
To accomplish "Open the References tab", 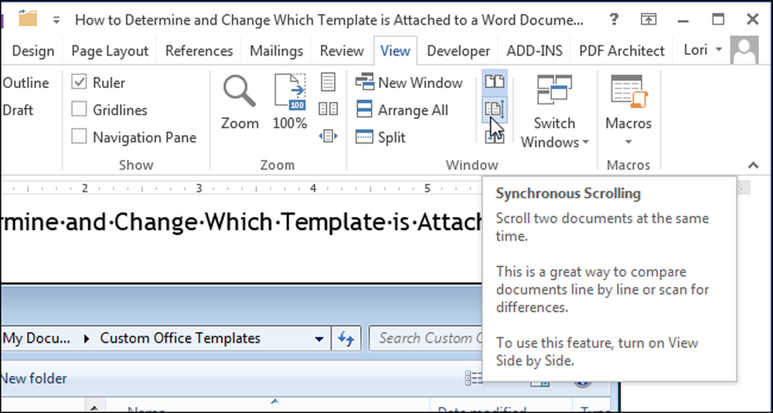I will coord(199,51).
